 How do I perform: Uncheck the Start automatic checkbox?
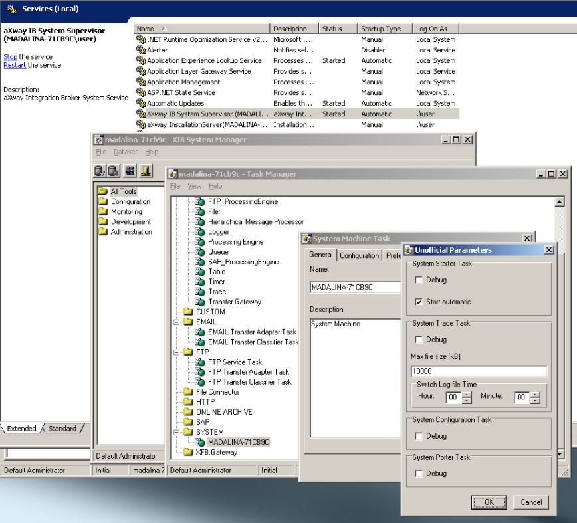point(419,302)
